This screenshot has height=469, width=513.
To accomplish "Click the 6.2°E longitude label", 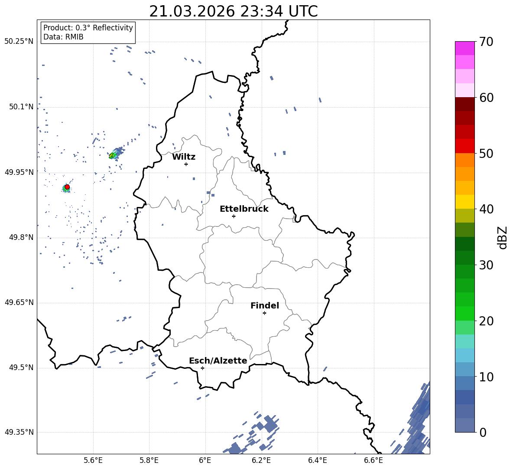I will (x=261, y=461).
